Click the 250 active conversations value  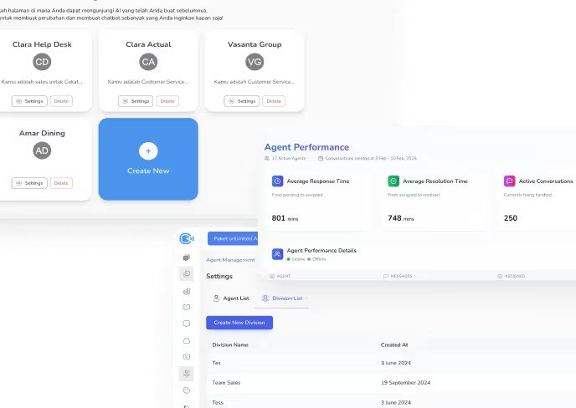coord(510,218)
